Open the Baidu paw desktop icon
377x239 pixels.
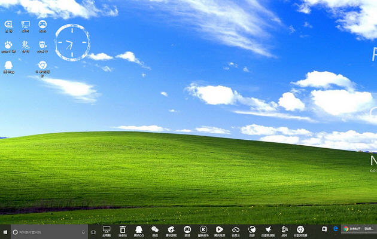tap(8, 47)
